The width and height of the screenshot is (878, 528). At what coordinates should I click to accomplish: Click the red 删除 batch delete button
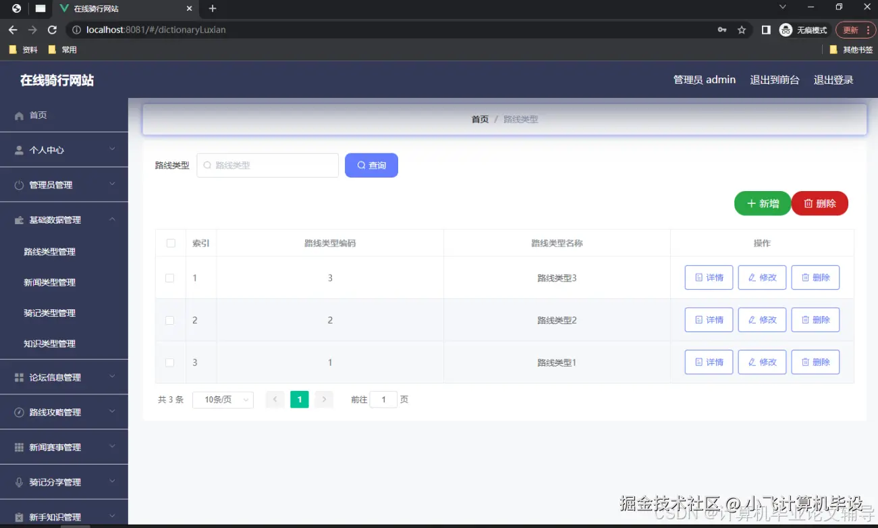[x=820, y=203]
